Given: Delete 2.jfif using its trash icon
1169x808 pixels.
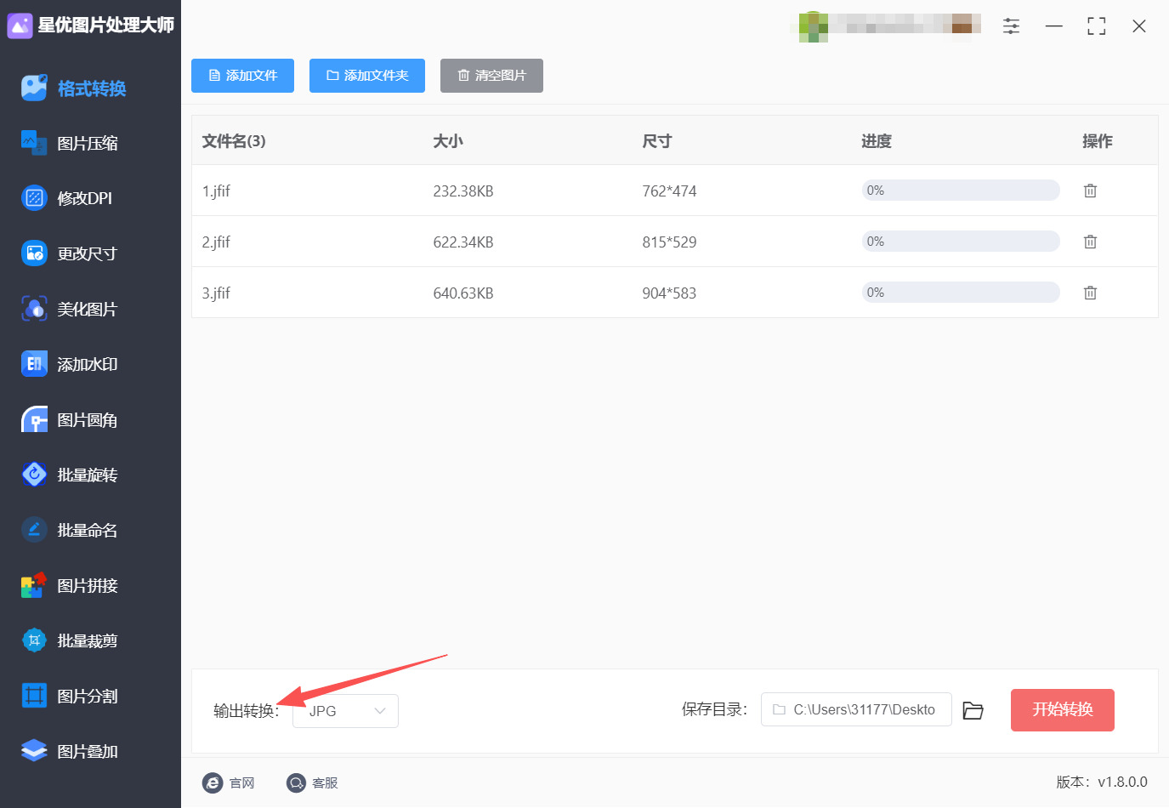Looking at the screenshot, I should point(1090,242).
